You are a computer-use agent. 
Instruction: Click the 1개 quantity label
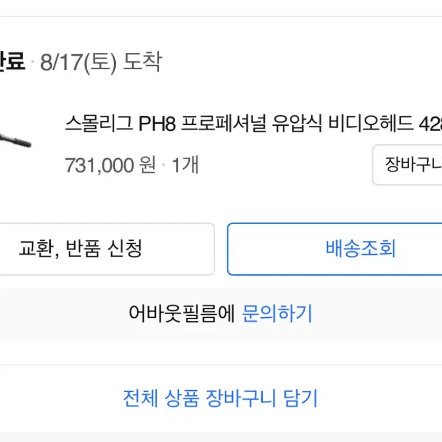coord(185,164)
